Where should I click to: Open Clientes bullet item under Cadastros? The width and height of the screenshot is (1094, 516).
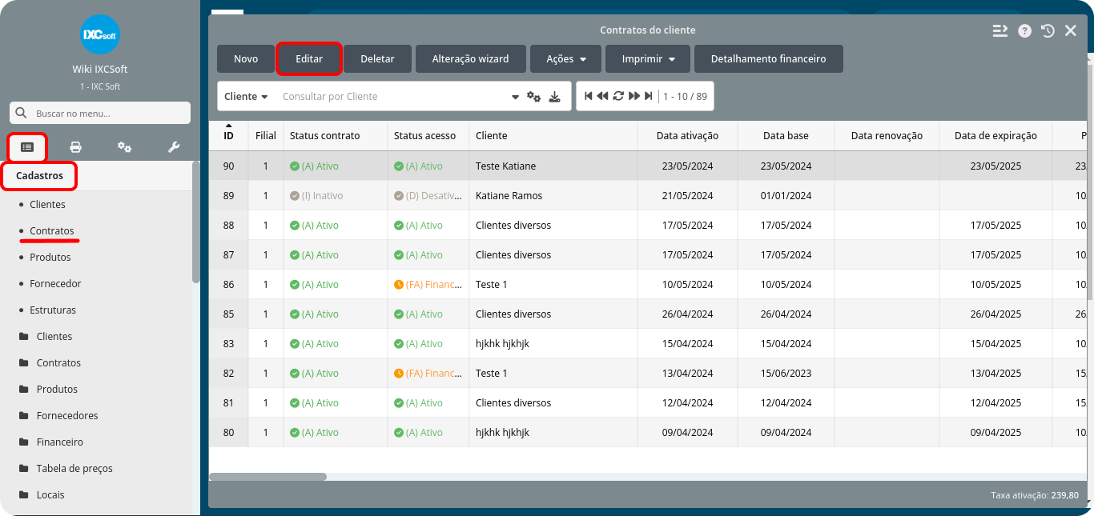pos(47,205)
